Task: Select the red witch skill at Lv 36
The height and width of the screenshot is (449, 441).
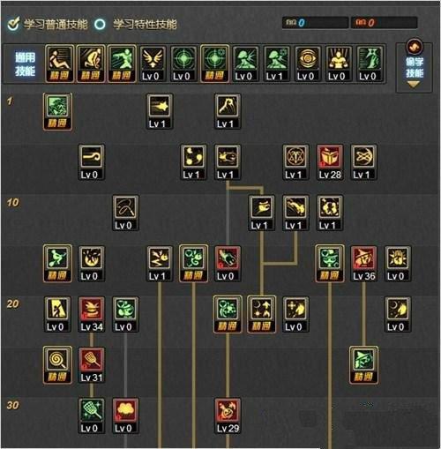Action: coord(363,264)
